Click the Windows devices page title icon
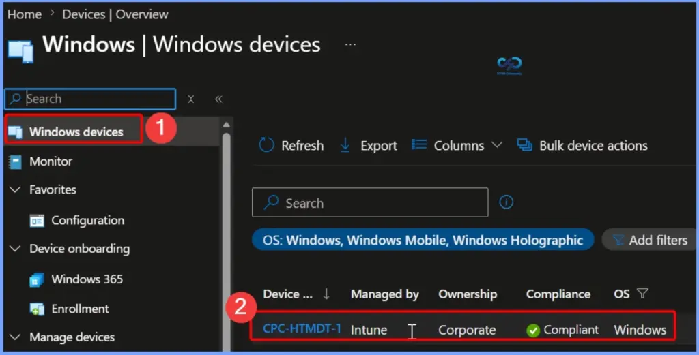The image size is (699, 355). (20, 51)
